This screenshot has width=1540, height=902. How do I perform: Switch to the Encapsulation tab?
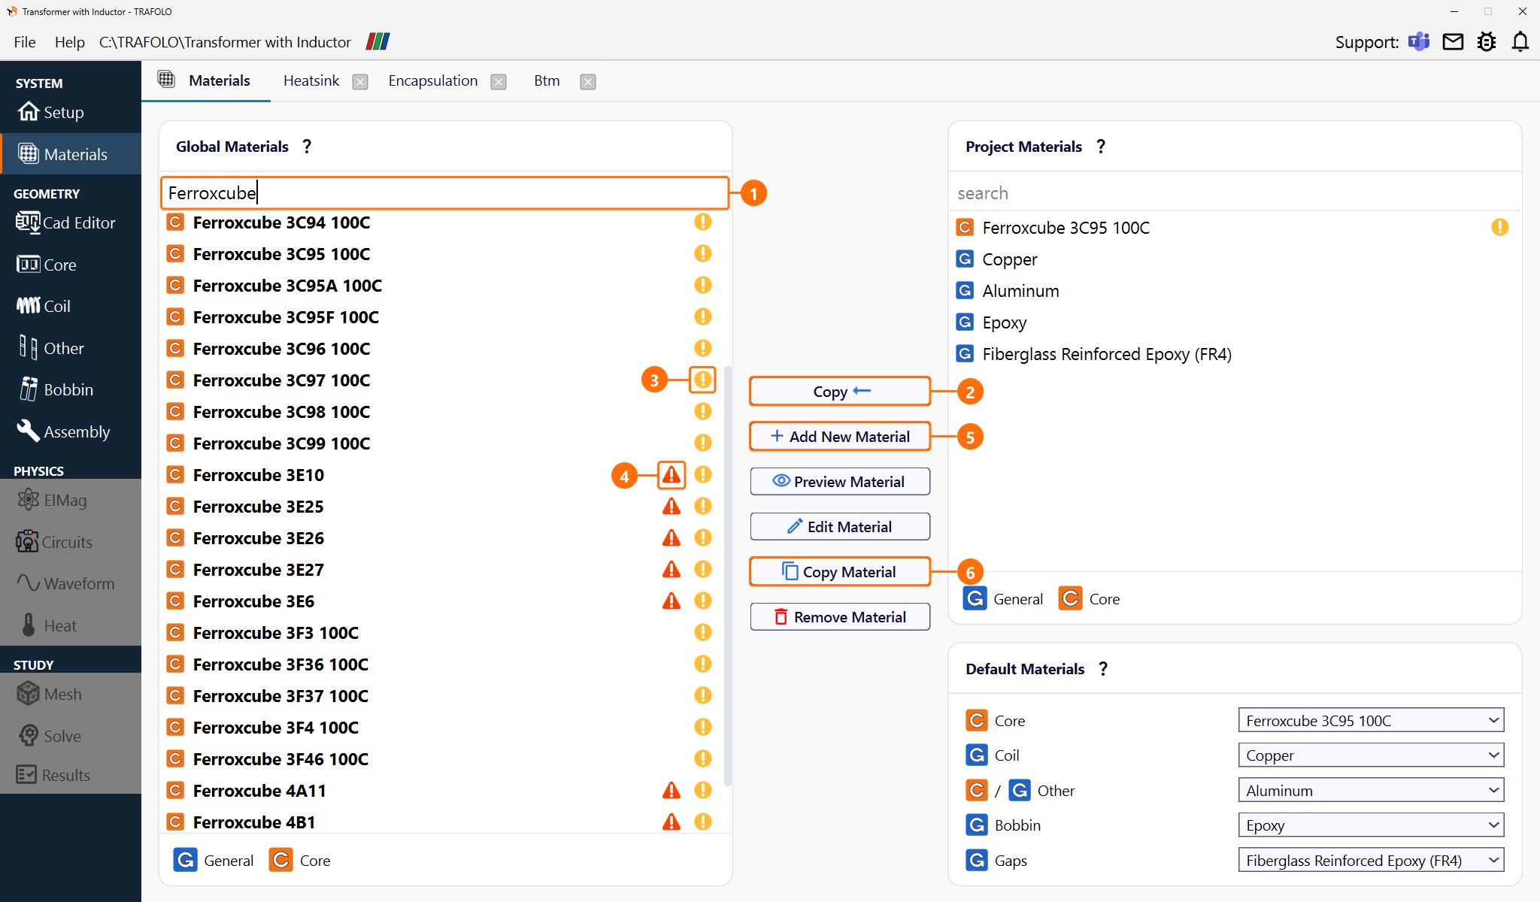pos(432,80)
